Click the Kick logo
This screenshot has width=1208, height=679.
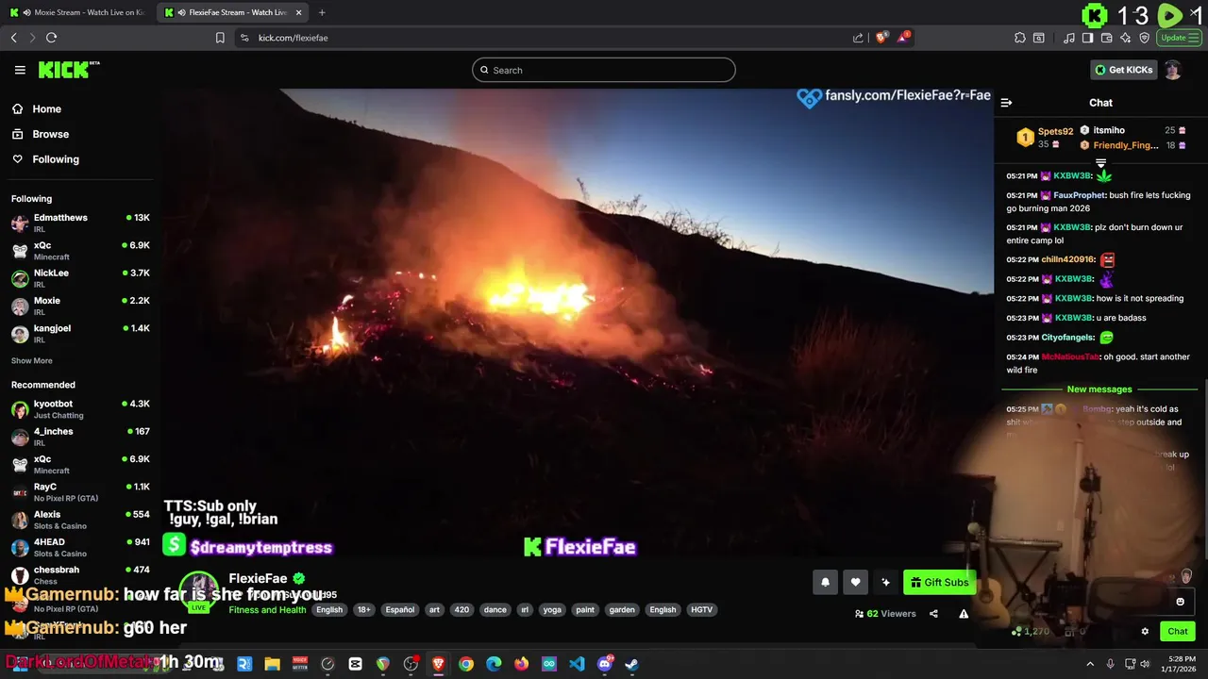[68, 70]
